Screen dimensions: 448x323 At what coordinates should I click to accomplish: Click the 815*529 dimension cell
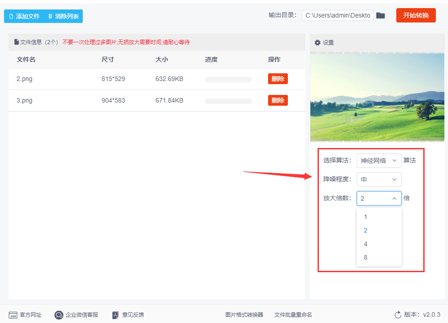[x=113, y=79]
